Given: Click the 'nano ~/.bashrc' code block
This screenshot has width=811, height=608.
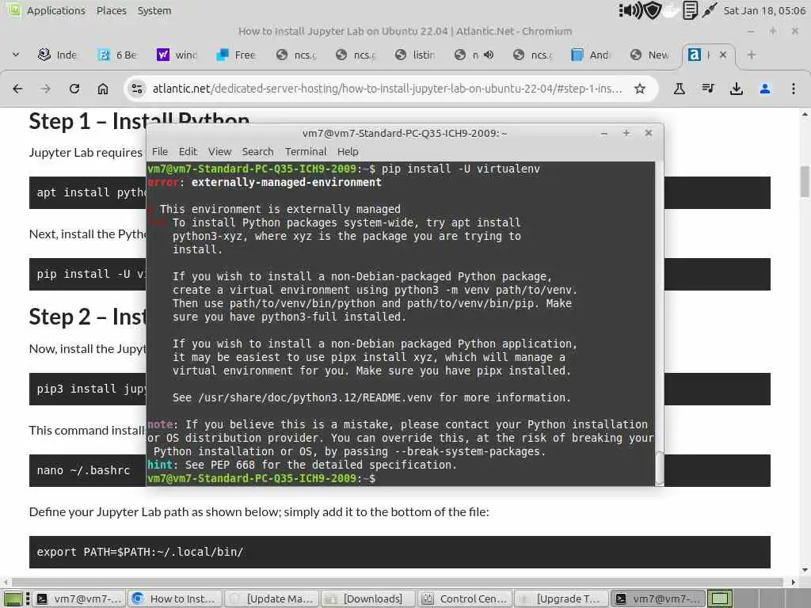Looking at the screenshot, I should coord(83,470).
